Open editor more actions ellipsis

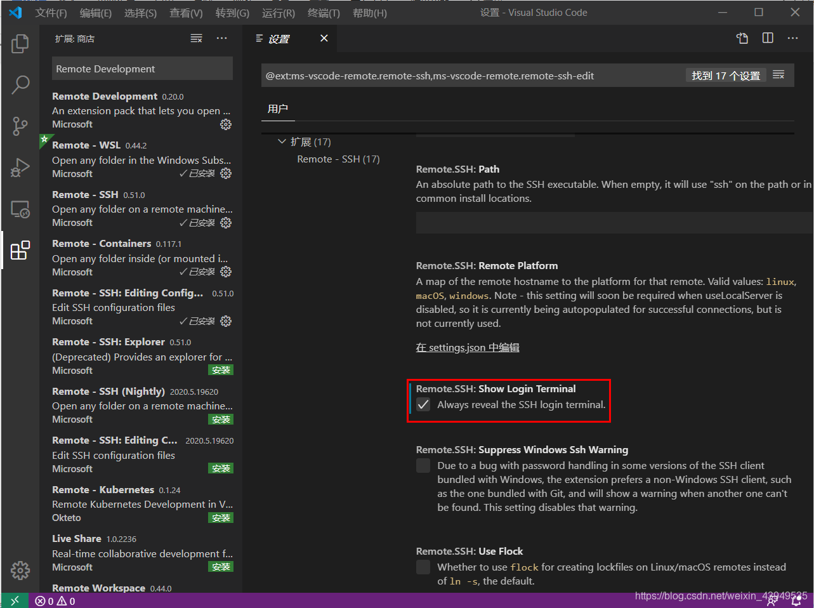[x=792, y=38]
